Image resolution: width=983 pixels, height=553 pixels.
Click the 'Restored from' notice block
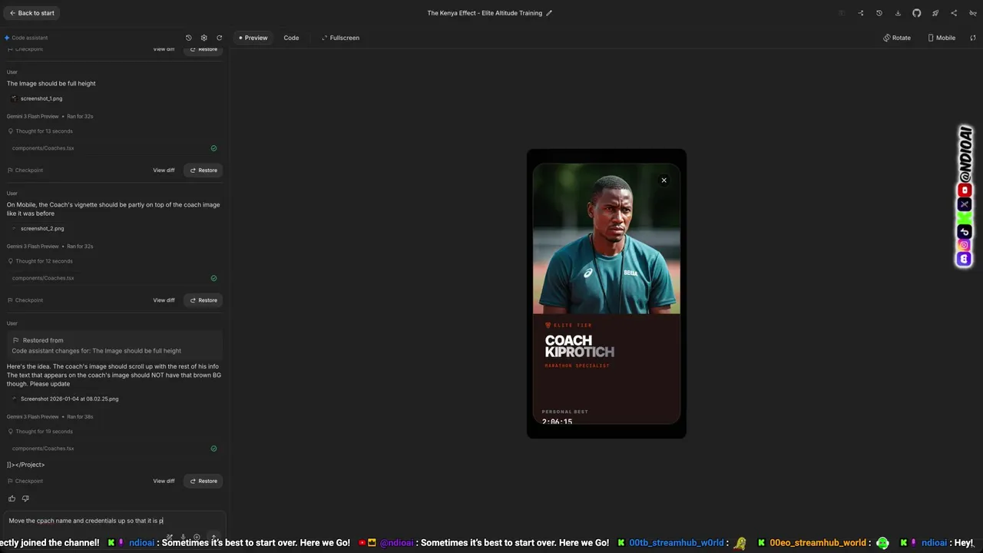[x=114, y=345]
